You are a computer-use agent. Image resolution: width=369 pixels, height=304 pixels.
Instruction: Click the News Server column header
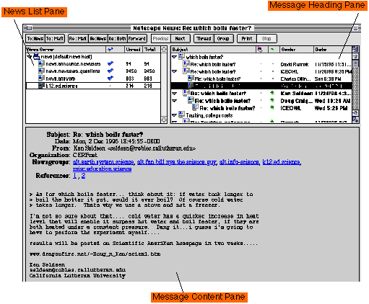pyautogui.click(x=66, y=50)
